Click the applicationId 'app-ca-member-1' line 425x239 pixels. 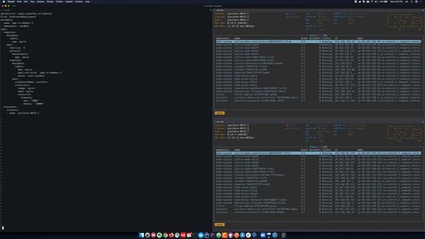40,72
